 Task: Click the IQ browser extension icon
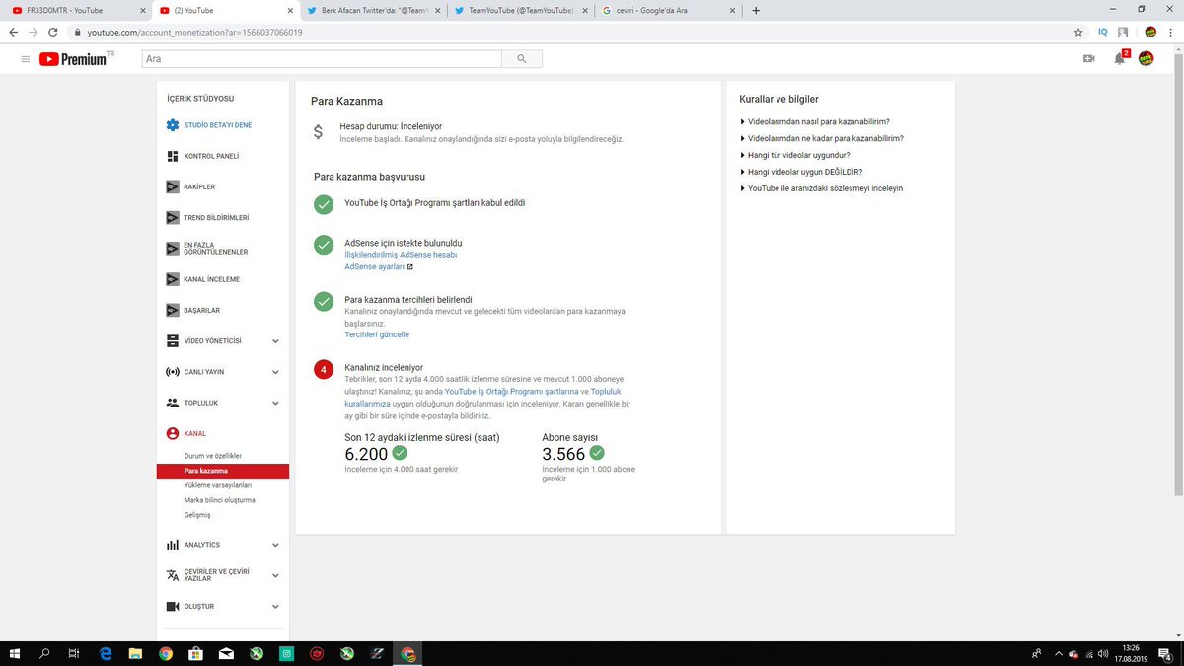click(x=1102, y=32)
